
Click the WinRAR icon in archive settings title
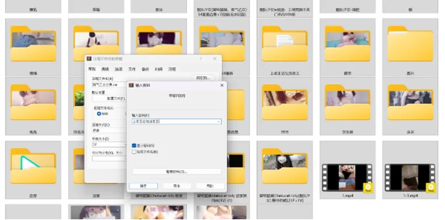[x=89, y=59]
